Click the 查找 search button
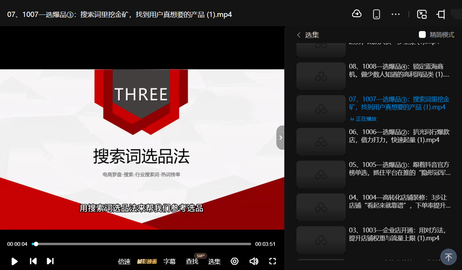This screenshot has width=462, height=270. 192,262
